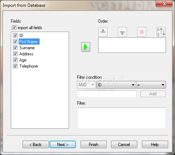Toggle the First Name field checkbox

pyautogui.click(x=15, y=42)
